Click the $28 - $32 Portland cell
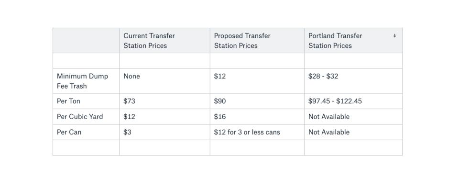This screenshot has width=459, height=189. (353, 81)
